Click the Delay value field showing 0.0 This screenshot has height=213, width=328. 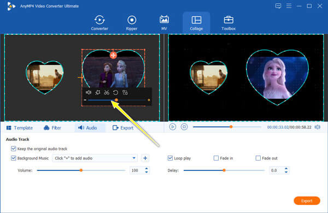click(x=276, y=170)
